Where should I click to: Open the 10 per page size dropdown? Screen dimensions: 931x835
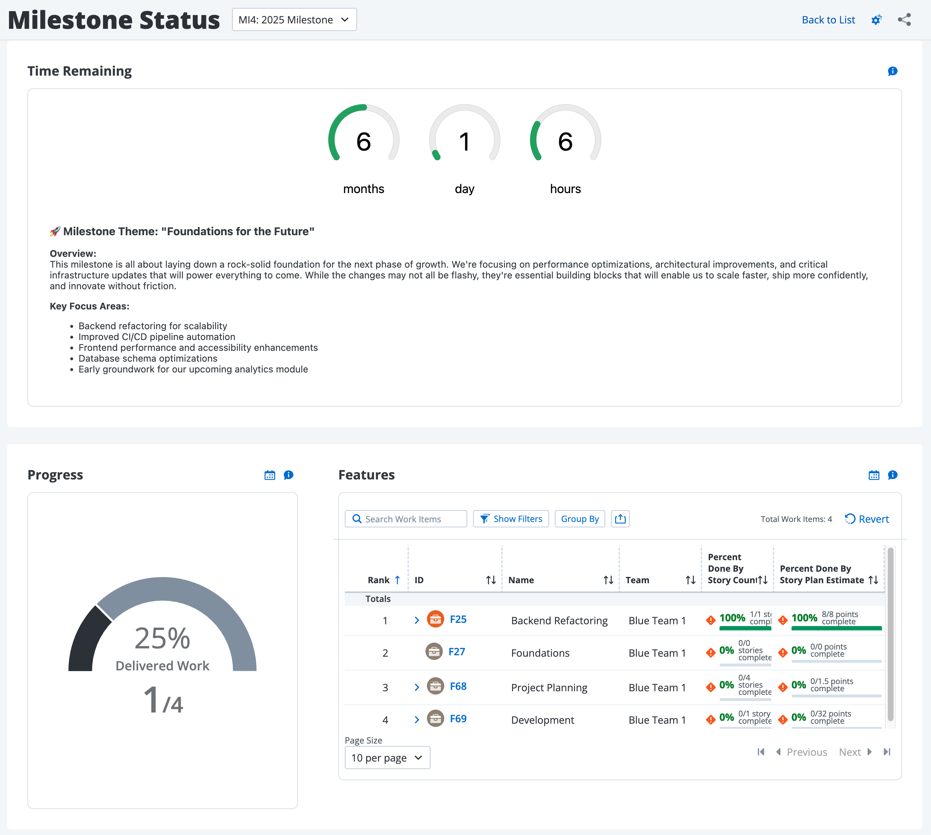387,758
